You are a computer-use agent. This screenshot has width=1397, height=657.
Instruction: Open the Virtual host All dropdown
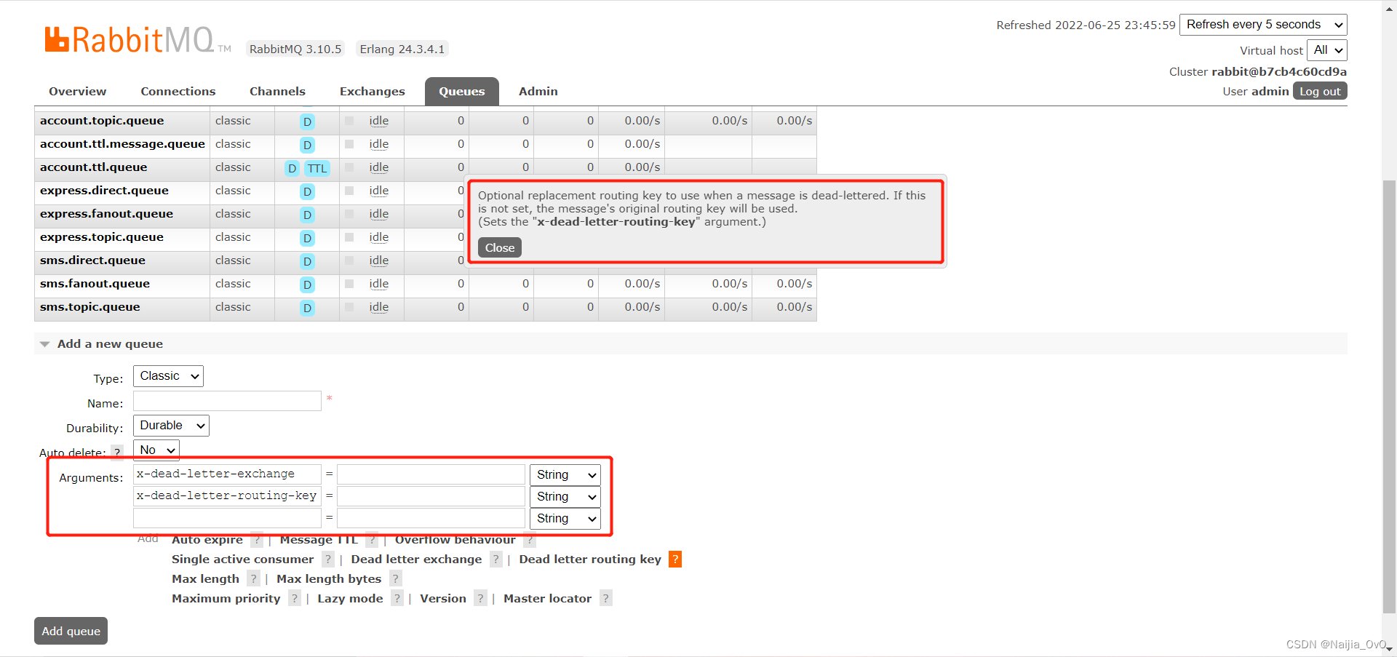click(1327, 50)
